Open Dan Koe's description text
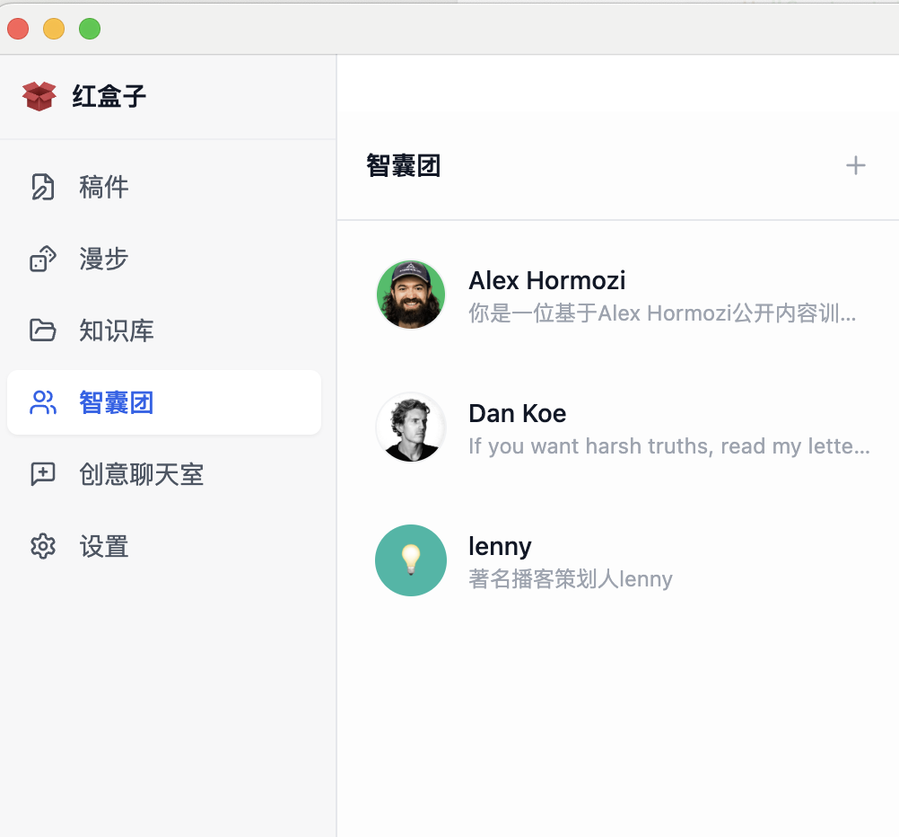This screenshot has height=837, width=899. coord(668,446)
